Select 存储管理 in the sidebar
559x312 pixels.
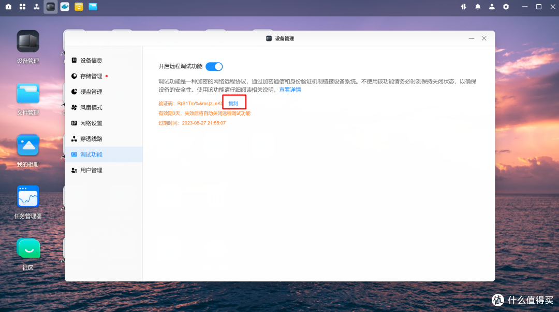pos(104,76)
